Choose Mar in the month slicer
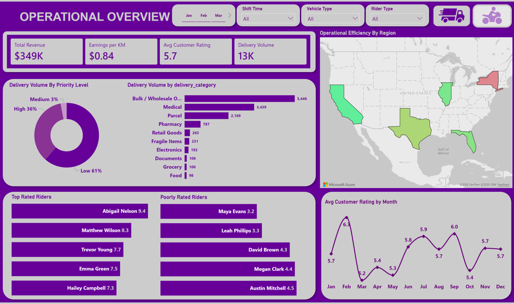The image size is (514, 304). point(218,16)
